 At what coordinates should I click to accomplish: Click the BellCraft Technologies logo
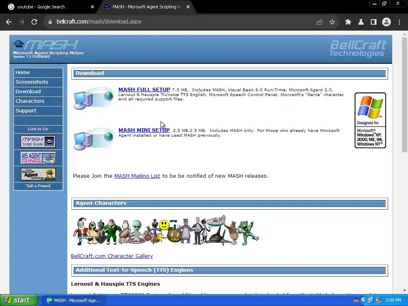click(358, 48)
